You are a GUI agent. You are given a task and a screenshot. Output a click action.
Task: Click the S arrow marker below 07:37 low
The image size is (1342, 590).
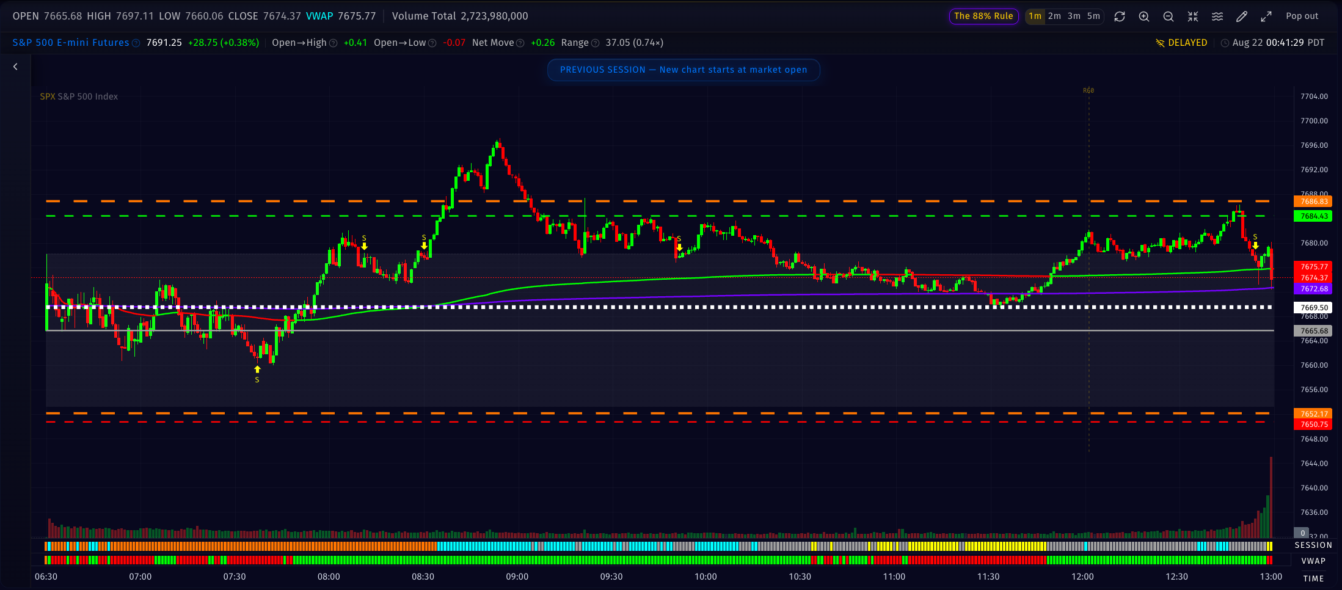[x=257, y=374]
